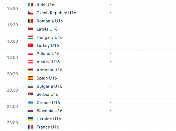Open Austria U16 team page

tap(48, 62)
